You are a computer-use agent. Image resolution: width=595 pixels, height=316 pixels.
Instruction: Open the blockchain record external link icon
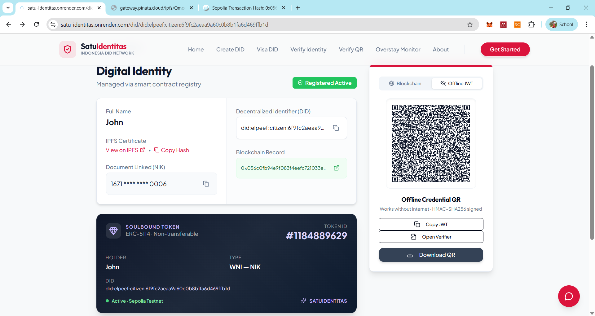point(337,168)
